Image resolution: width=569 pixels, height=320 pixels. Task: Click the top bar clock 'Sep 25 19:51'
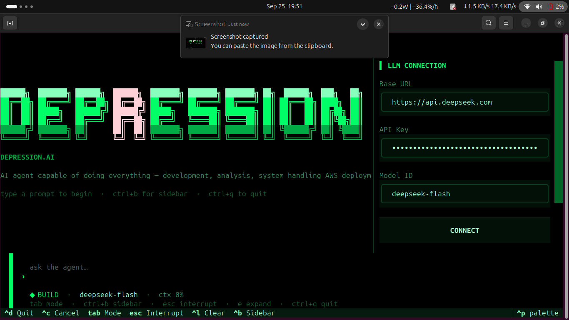pos(284,6)
